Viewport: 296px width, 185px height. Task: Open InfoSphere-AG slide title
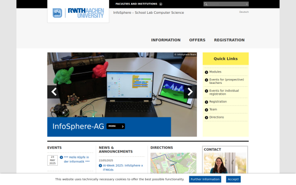coord(78,126)
